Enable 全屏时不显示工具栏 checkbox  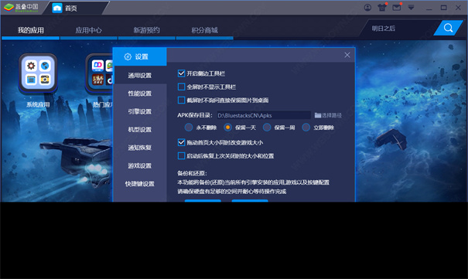[x=181, y=87]
